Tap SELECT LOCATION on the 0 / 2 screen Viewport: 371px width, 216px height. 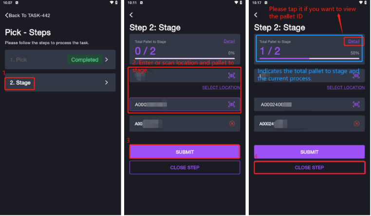coord(221,88)
